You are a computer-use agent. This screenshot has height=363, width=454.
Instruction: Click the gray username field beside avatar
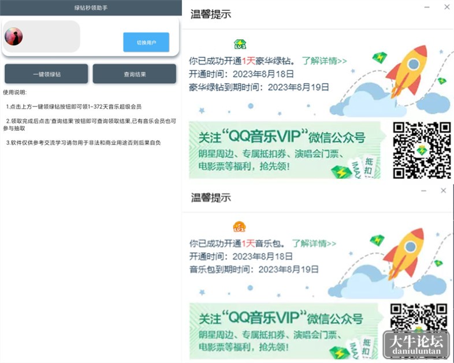tap(42, 36)
